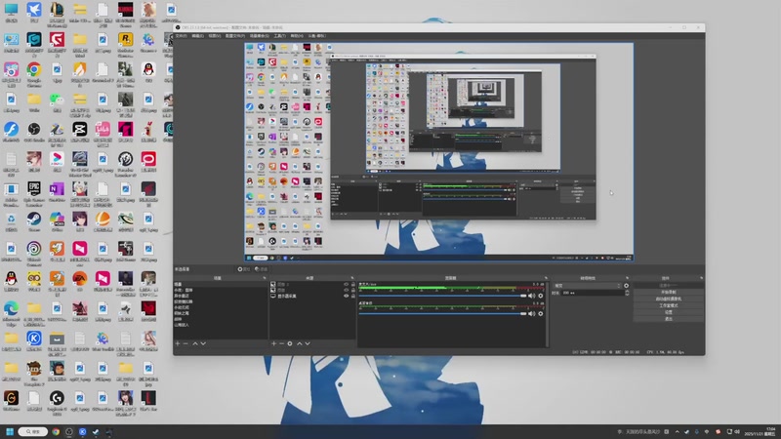Launch the EA app from the desktop
Viewport: 781px width, 439px height.
[x=80, y=282]
